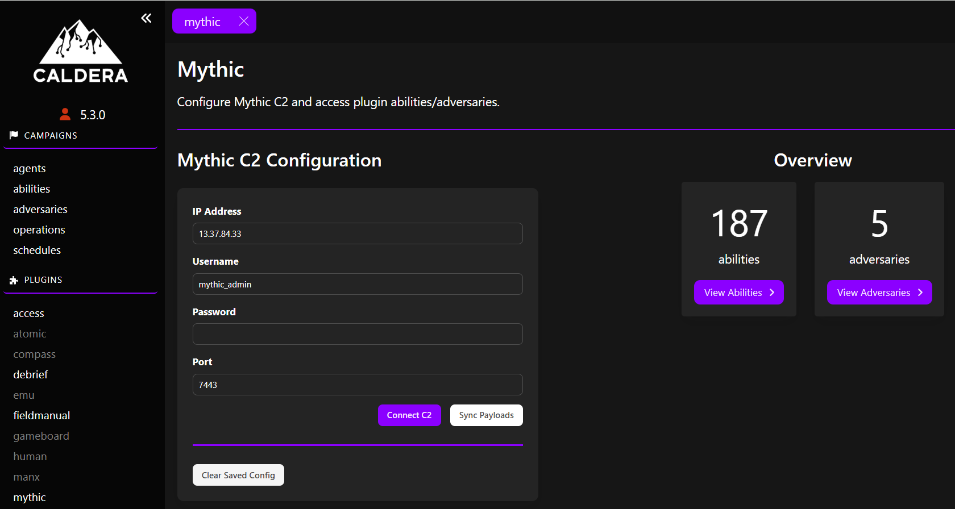Go to operations in sidebar
The width and height of the screenshot is (955, 509).
[x=39, y=230]
